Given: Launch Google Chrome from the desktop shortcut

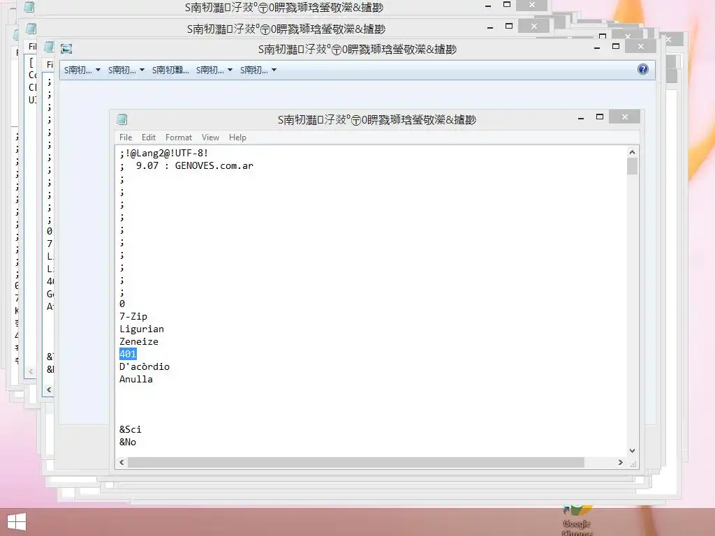Looking at the screenshot, I should coord(577,521).
